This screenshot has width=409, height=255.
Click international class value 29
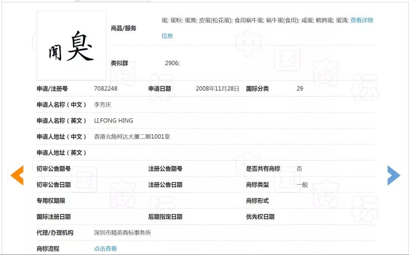click(300, 89)
